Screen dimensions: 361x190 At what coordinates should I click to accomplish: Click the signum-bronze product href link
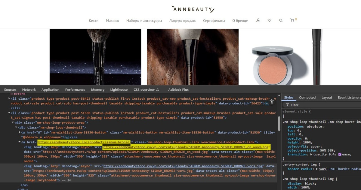(84, 142)
